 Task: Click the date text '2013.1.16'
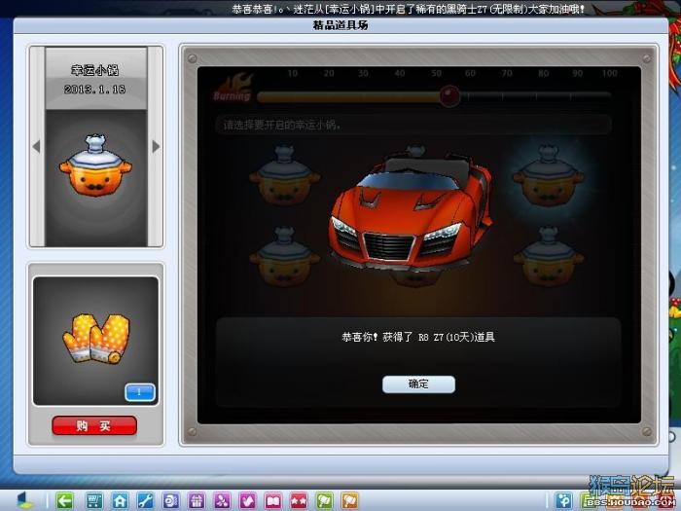click(x=94, y=90)
